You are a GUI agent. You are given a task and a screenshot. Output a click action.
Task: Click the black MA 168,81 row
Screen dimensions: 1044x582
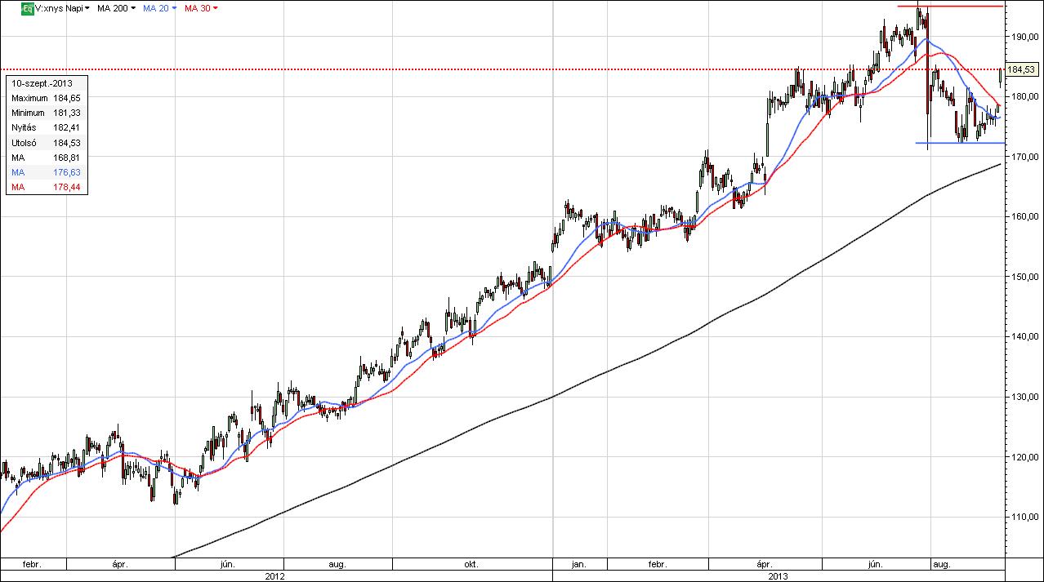tap(46, 158)
